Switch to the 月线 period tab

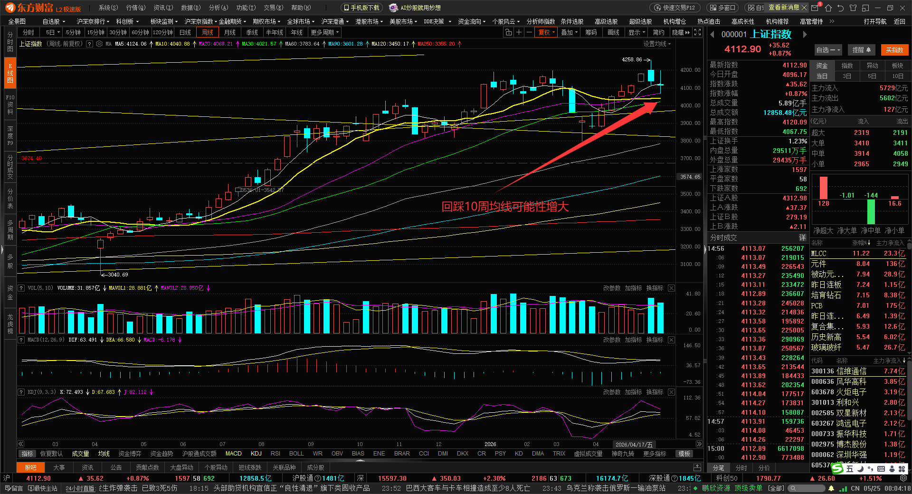[230, 32]
